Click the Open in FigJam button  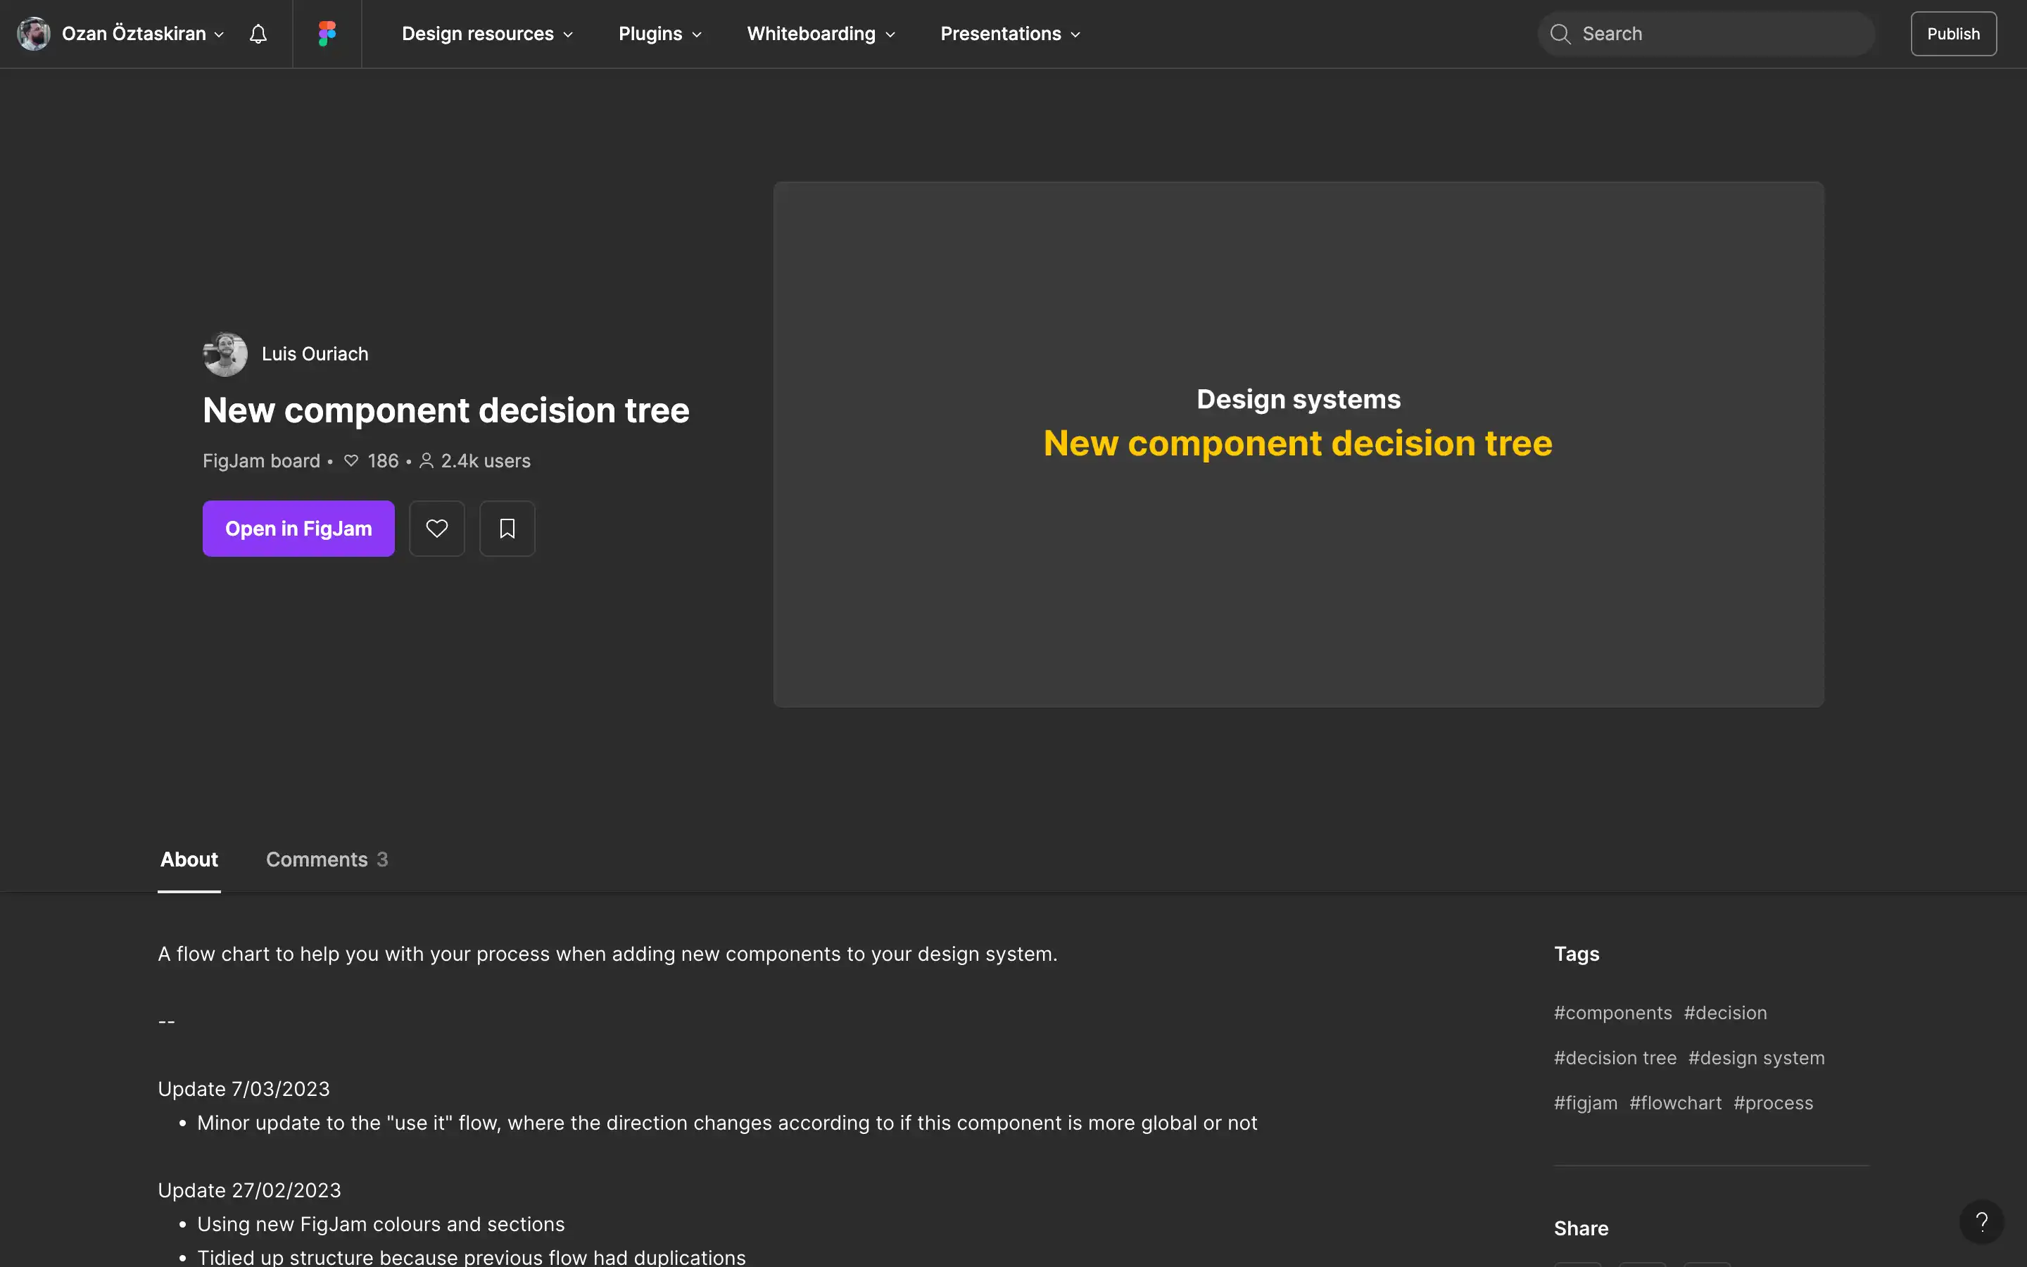tap(298, 528)
